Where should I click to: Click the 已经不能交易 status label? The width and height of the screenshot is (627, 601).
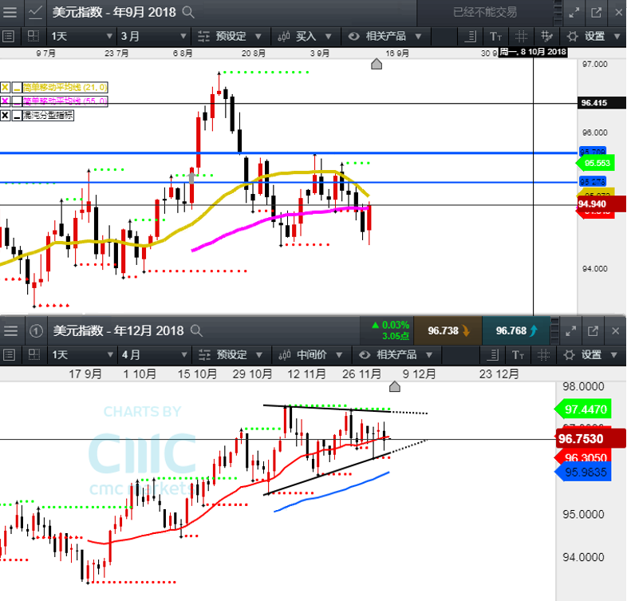pyautogui.click(x=485, y=13)
